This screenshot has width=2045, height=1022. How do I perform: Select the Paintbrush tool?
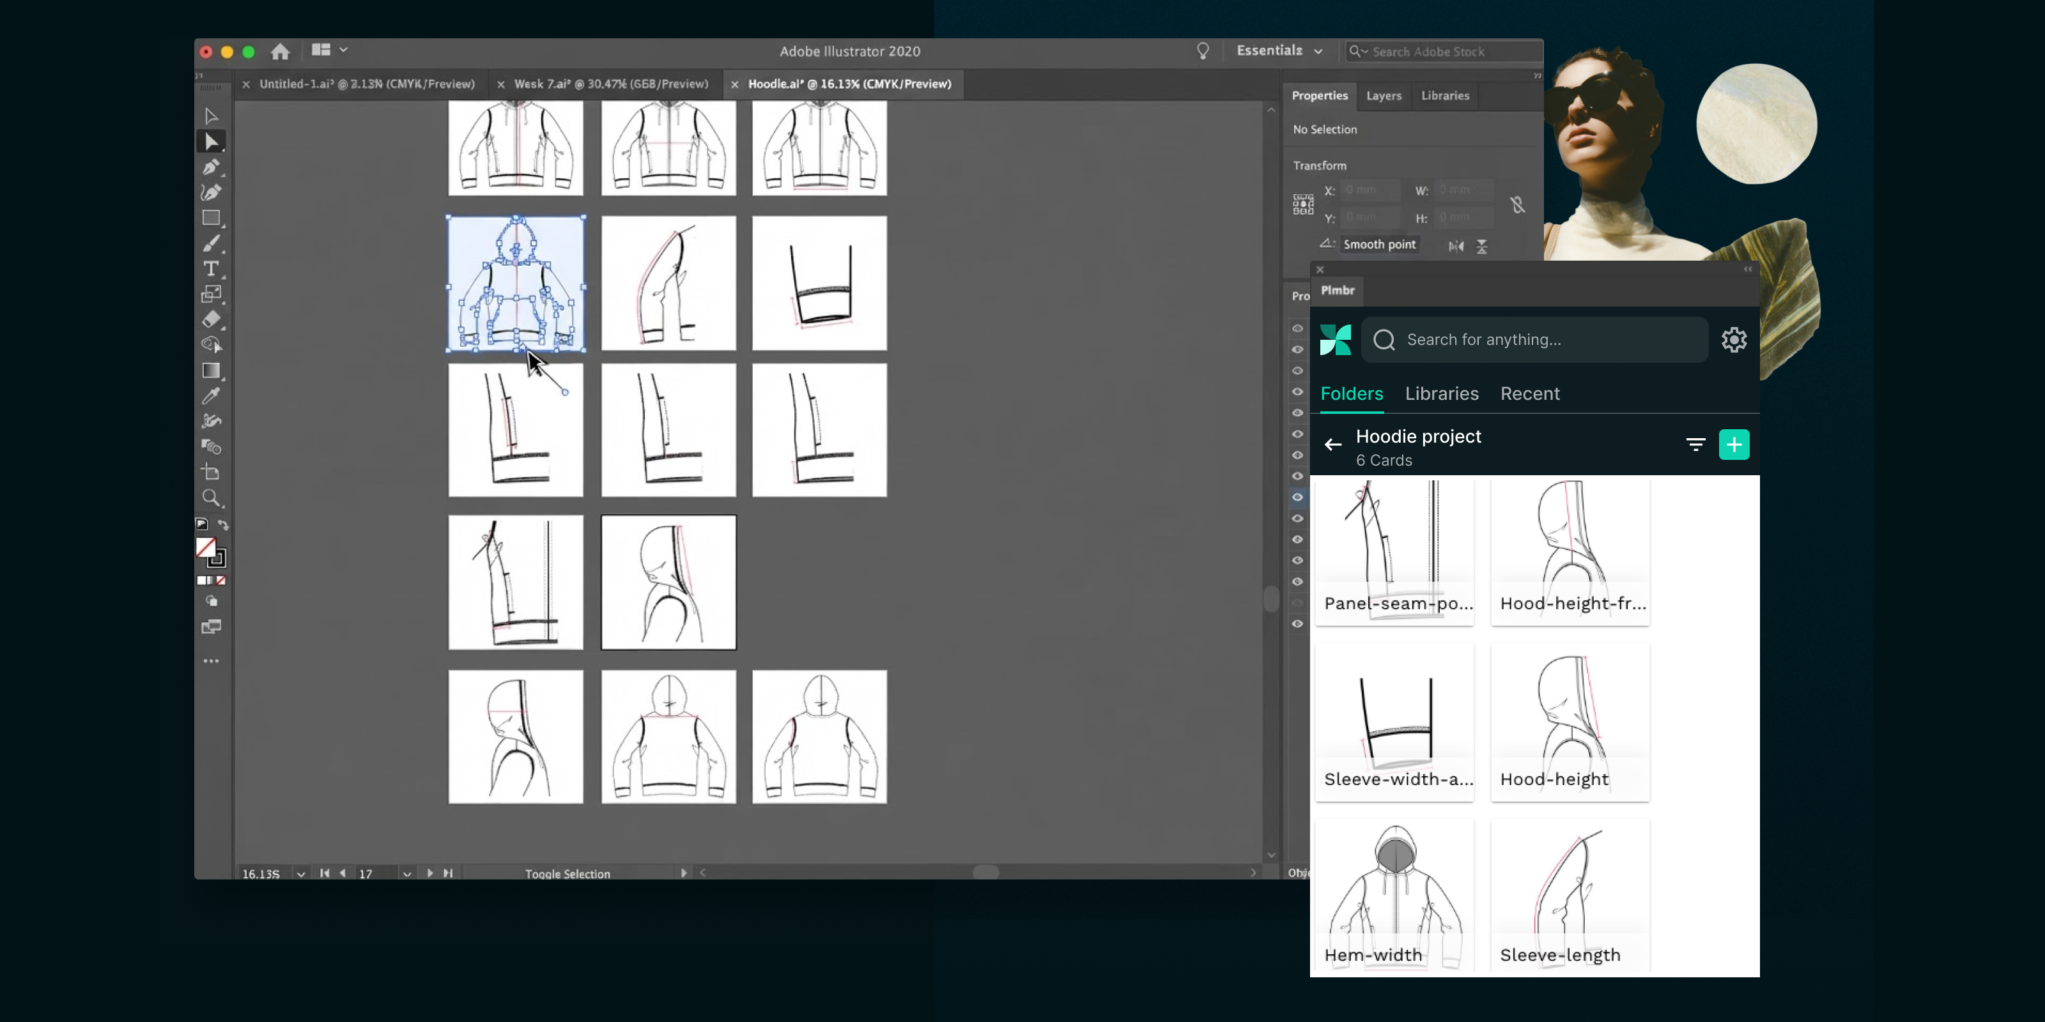[x=211, y=243]
